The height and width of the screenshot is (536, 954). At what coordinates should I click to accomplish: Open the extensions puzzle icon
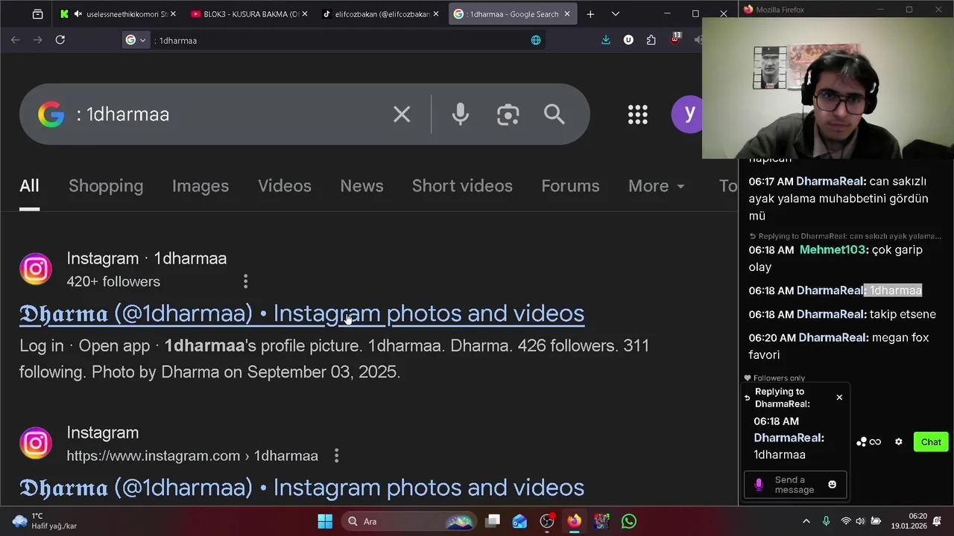[x=651, y=40]
